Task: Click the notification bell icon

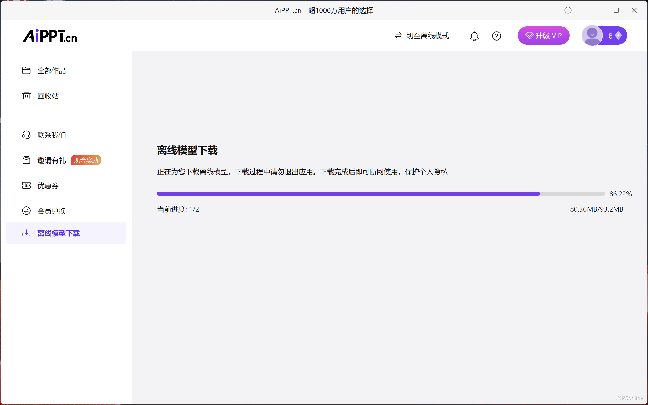Action: click(474, 36)
